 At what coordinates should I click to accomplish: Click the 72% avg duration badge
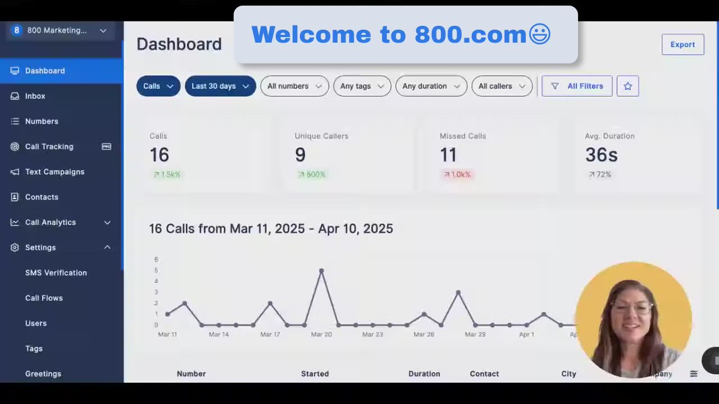click(x=600, y=175)
